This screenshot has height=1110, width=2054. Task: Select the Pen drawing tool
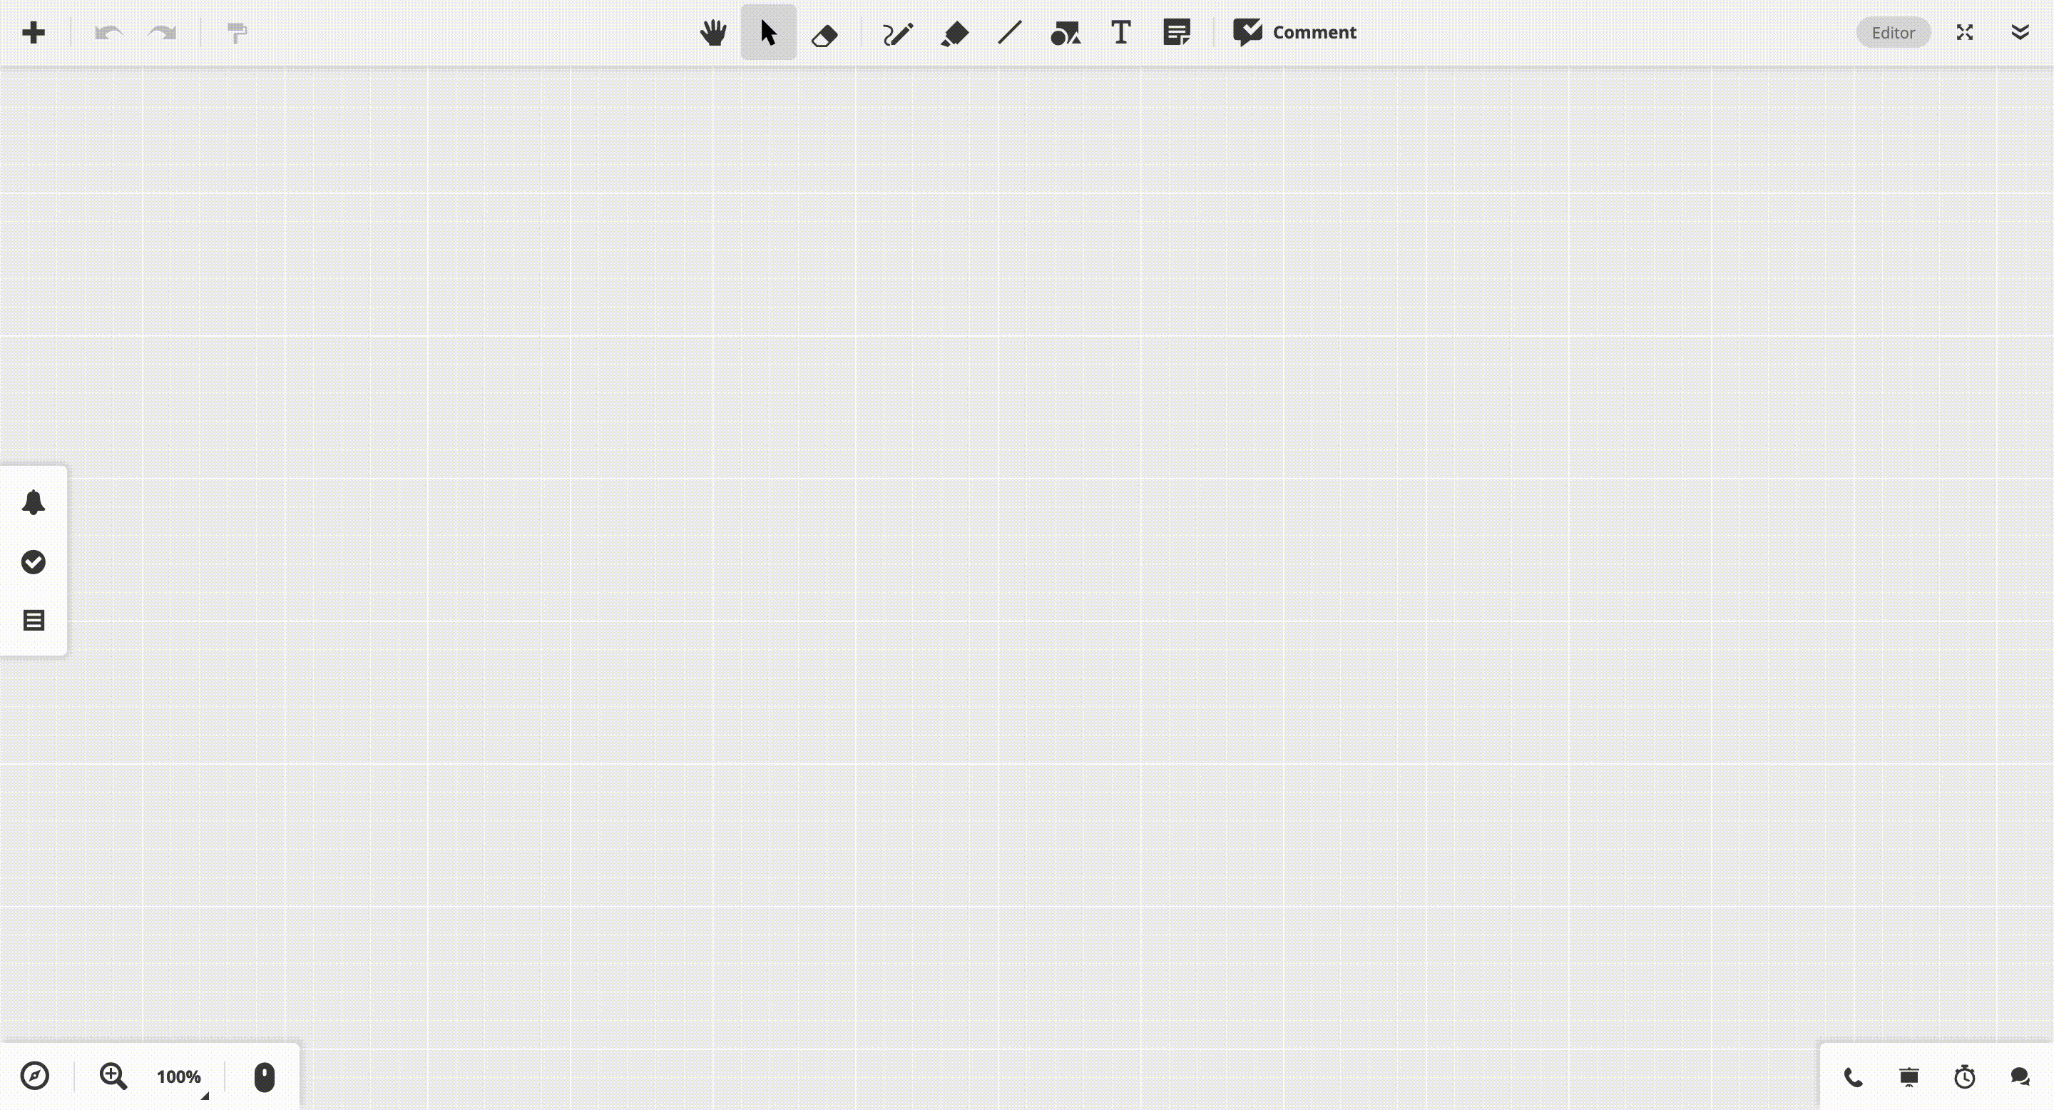click(897, 32)
